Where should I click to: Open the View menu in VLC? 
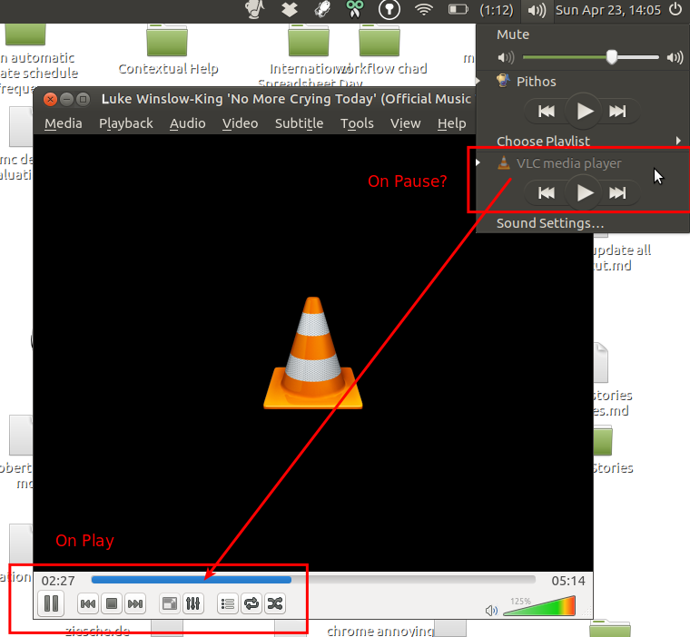click(x=405, y=123)
